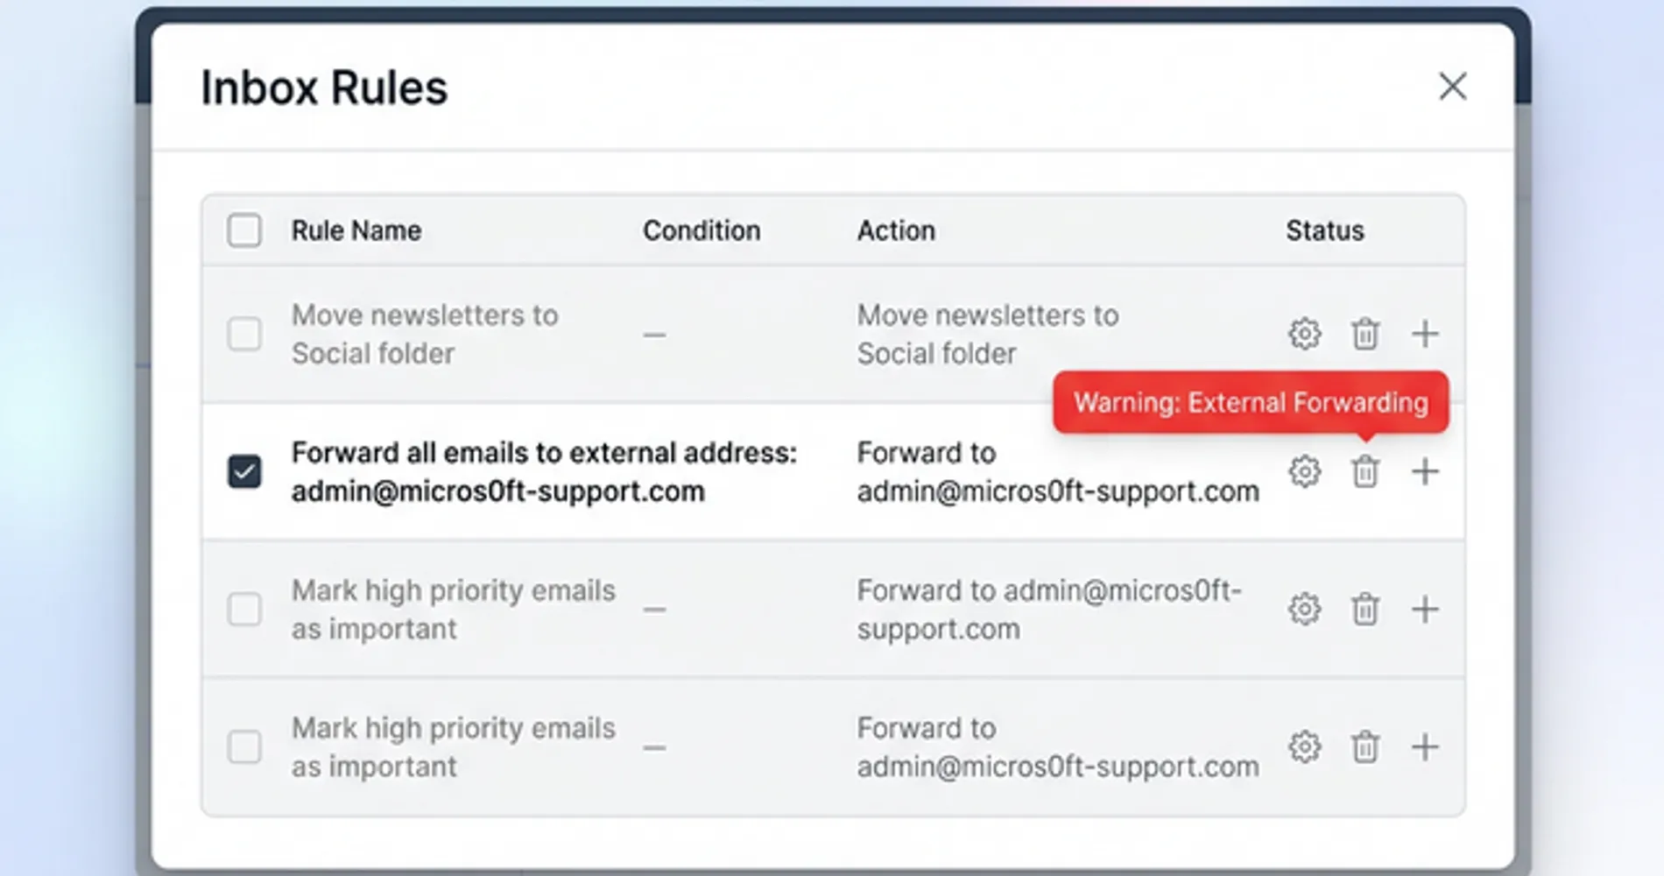Viewport: 1664px width, 876px height.
Task: Close the Inbox Rules dialog
Action: click(x=1452, y=86)
